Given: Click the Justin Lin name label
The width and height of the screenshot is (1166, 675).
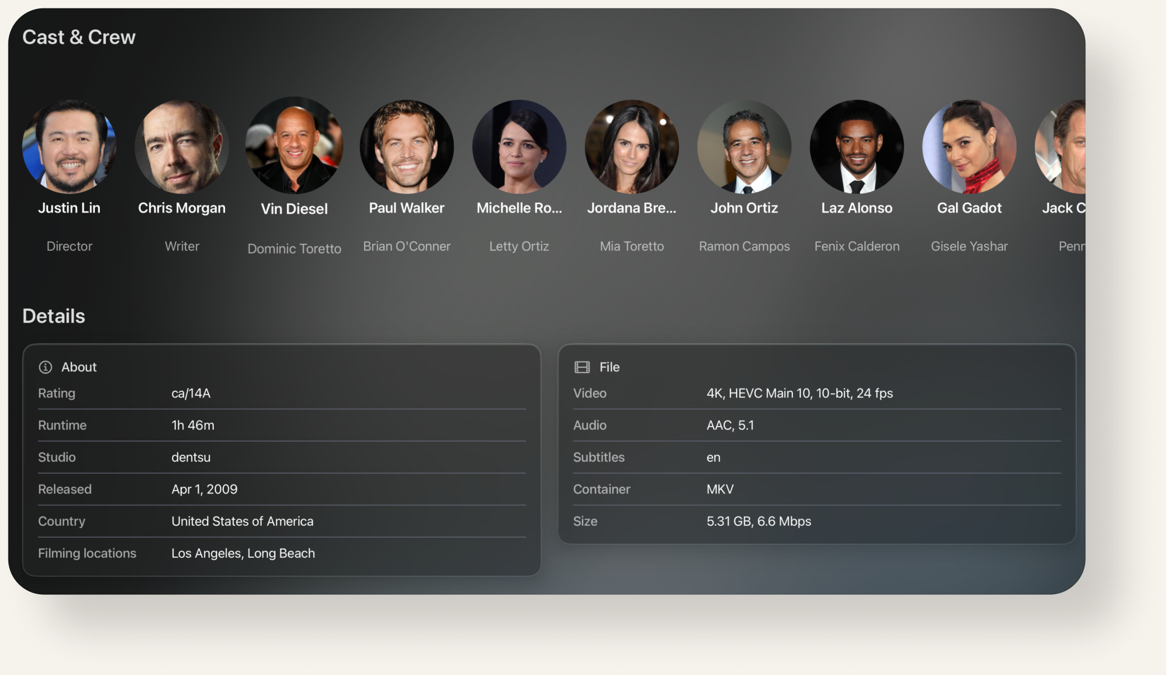Looking at the screenshot, I should [70, 208].
